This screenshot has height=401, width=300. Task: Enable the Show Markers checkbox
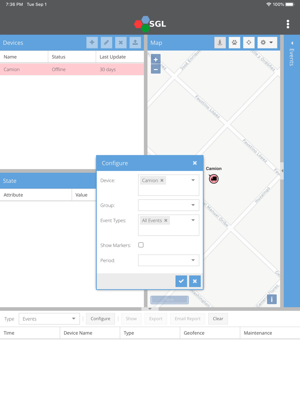pos(141,245)
